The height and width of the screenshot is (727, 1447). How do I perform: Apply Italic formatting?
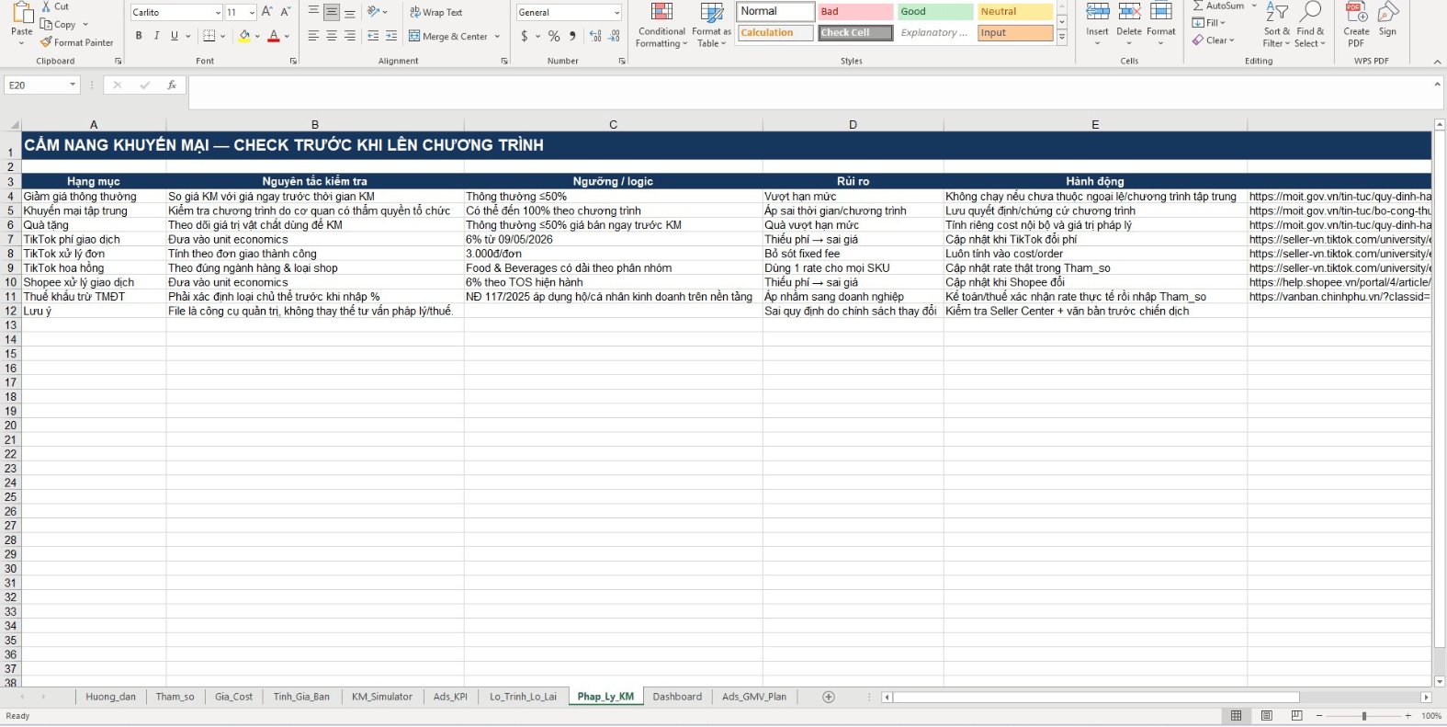tap(157, 36)
